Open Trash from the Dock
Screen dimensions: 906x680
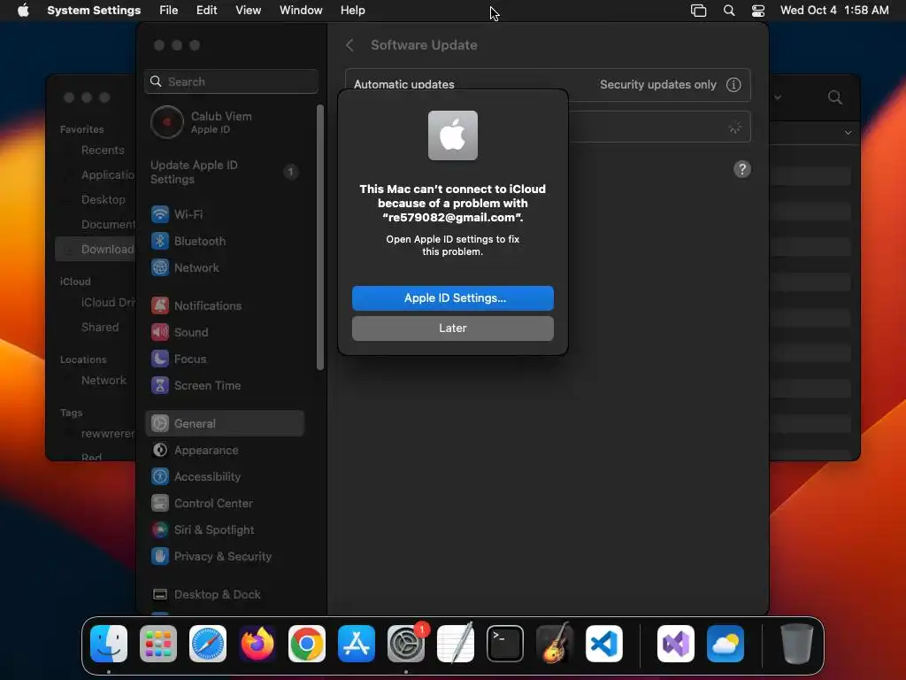point(797,643)
